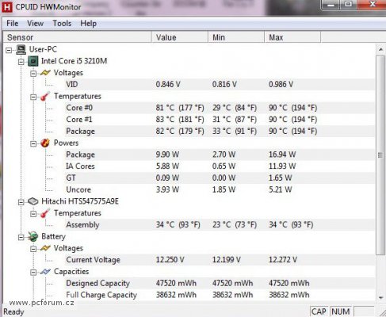Maximize the HWMonitor window
The height and width of the screenshot is (317, 386).
pos(349,4)
